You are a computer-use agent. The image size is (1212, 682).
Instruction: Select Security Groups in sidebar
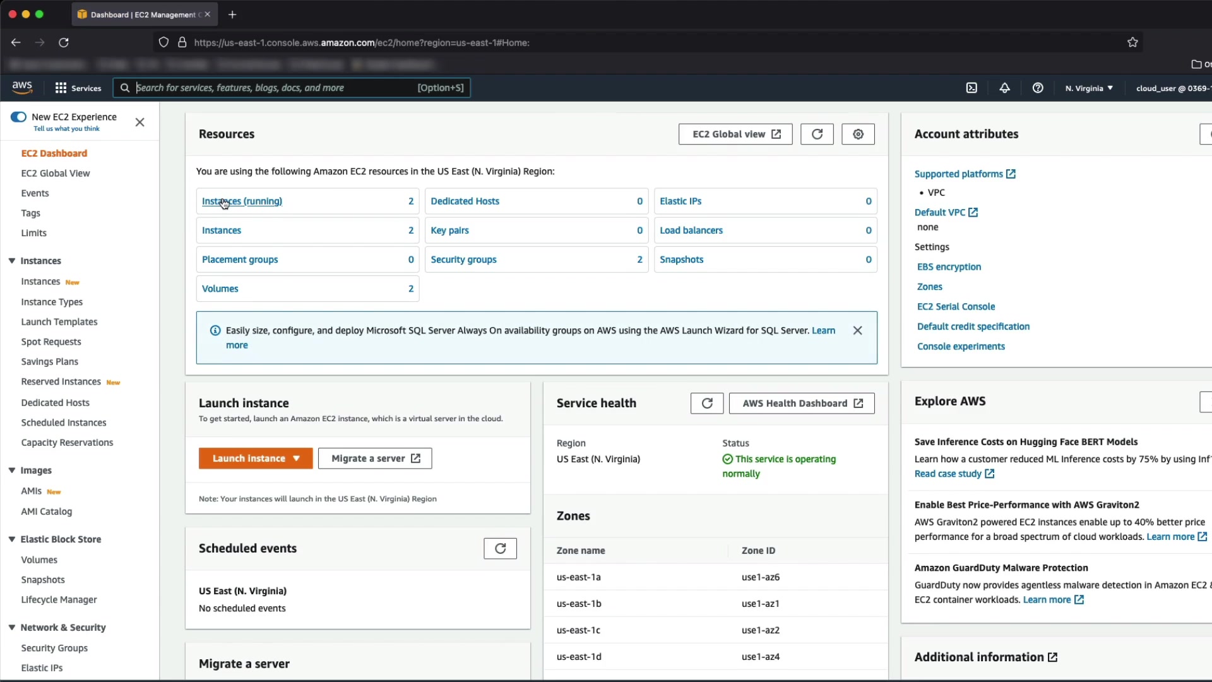tap(54, 648)
